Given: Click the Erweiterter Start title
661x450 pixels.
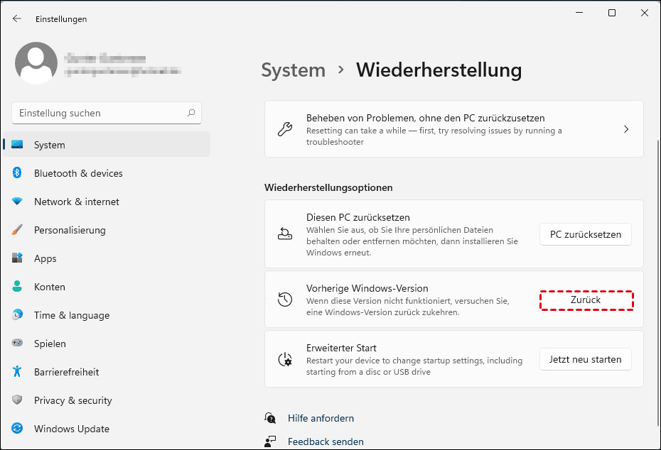Looking at the screenshot, I should [341, 348].
